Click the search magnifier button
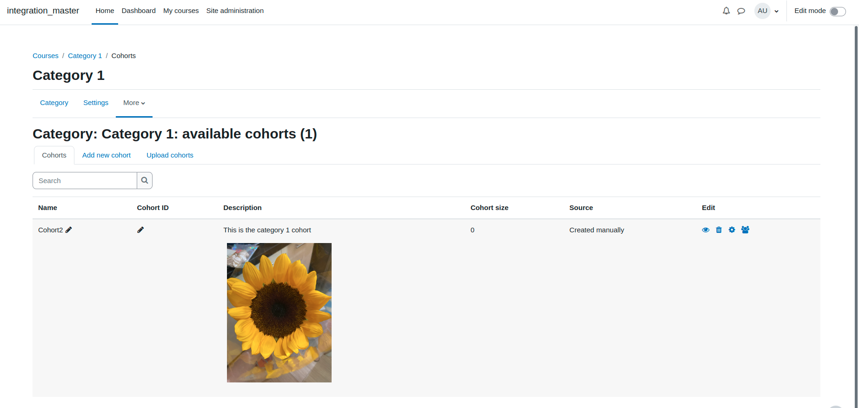 (x=145, y=181)
